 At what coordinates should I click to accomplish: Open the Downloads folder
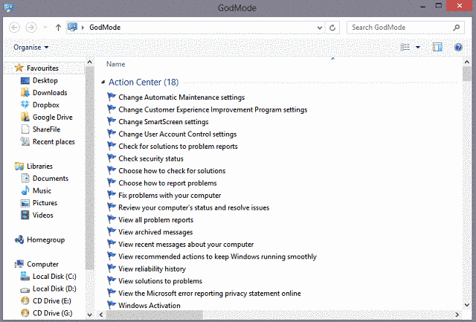tap(50, 92)
